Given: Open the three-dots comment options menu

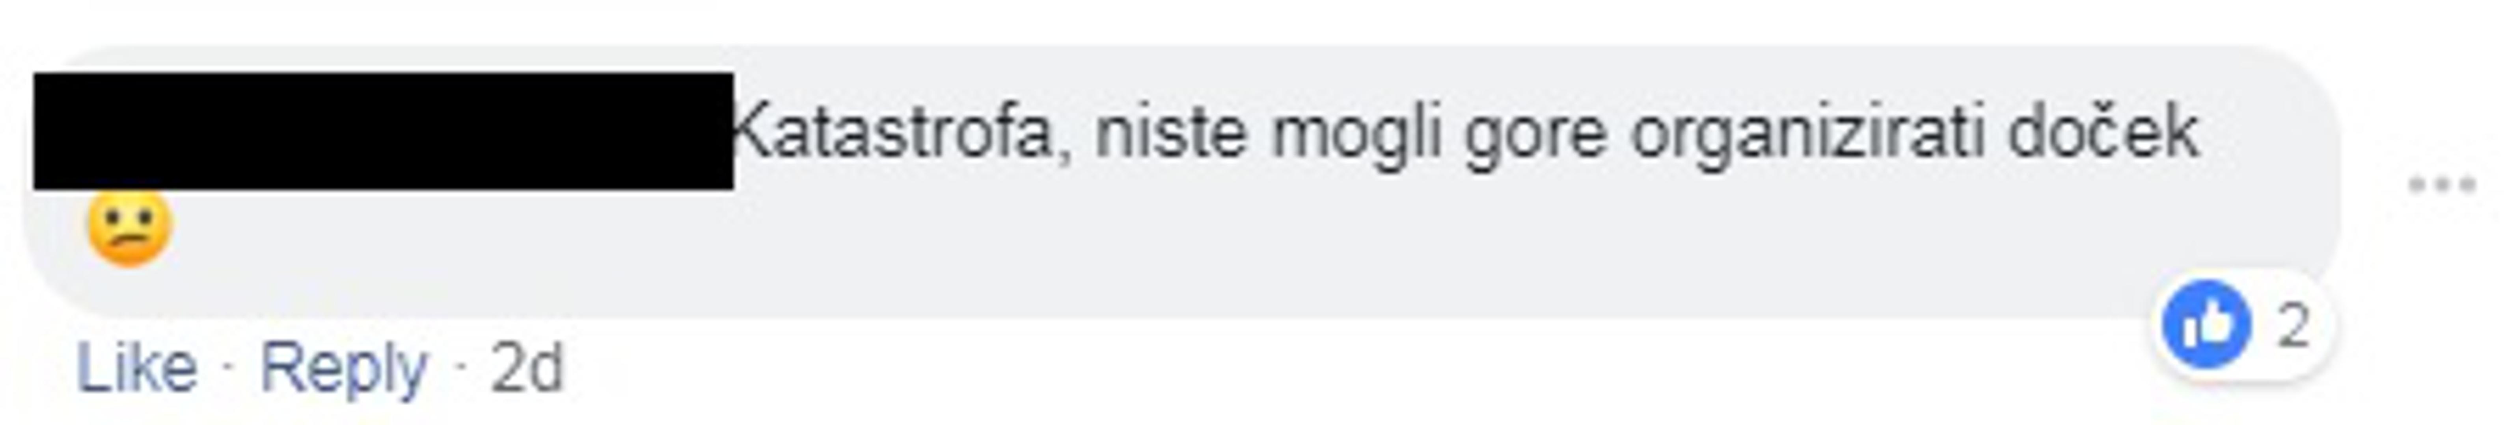Looking at the screenshot, I should (x=2442, y=184).
